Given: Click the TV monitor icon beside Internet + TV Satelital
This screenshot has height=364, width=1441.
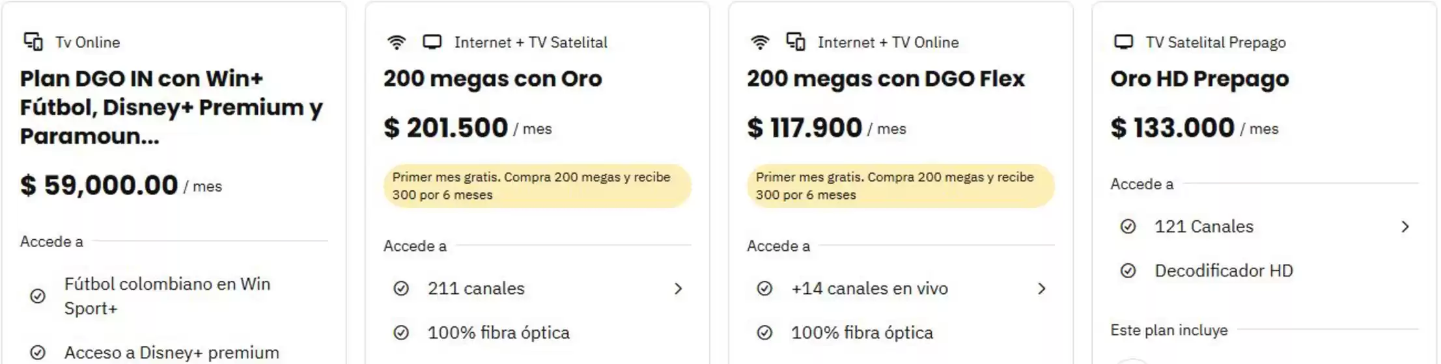Looking at the screenshot, I should point(432,42).
